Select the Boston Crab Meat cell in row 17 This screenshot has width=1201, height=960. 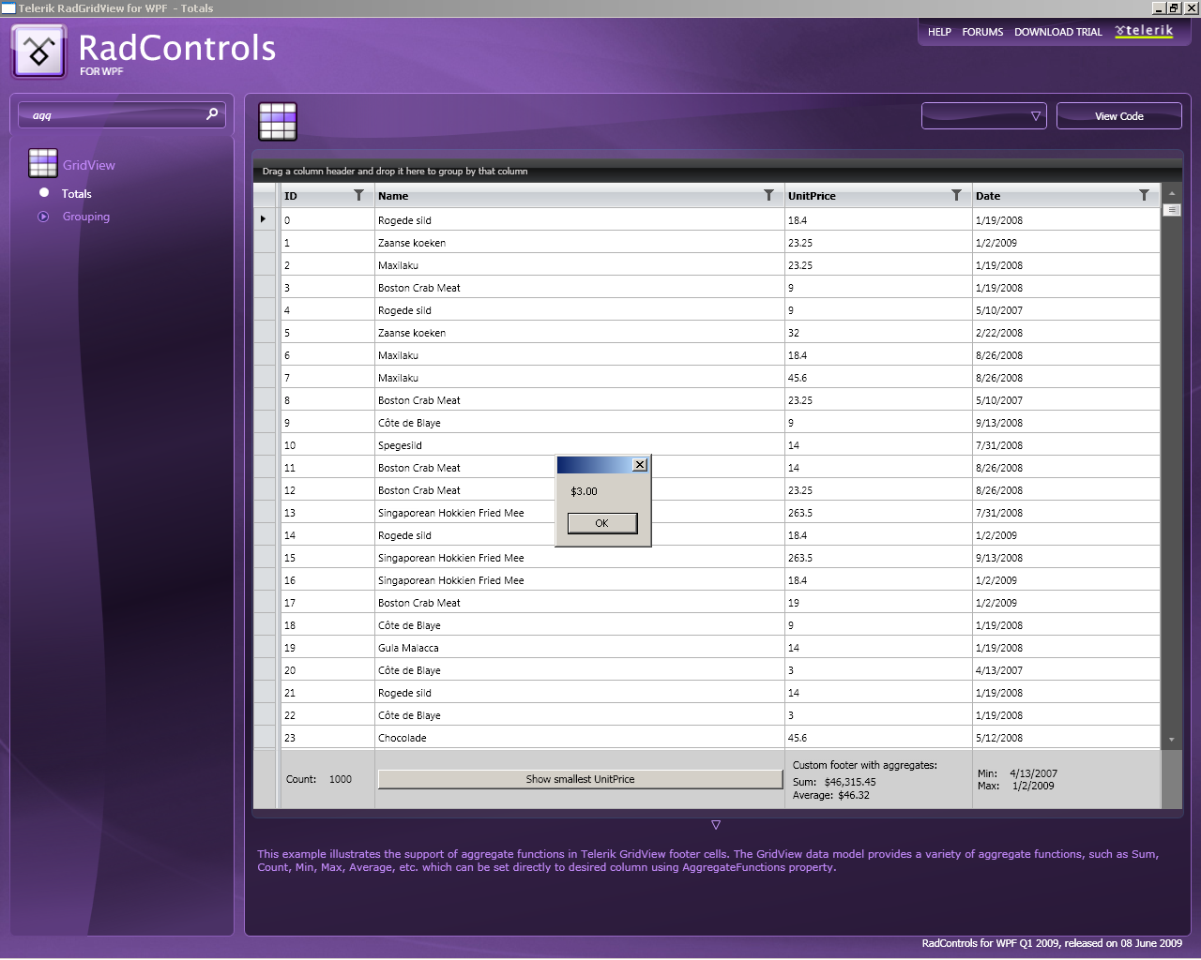point(580,603)
